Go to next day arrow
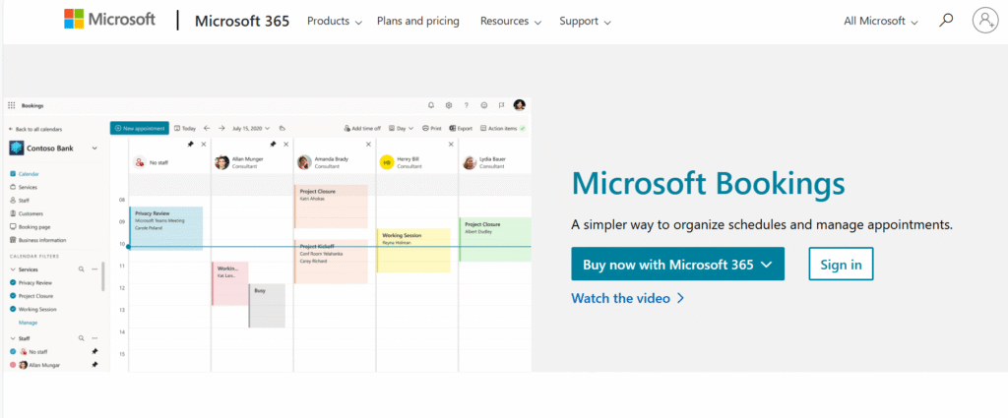 tap(221, 129)
